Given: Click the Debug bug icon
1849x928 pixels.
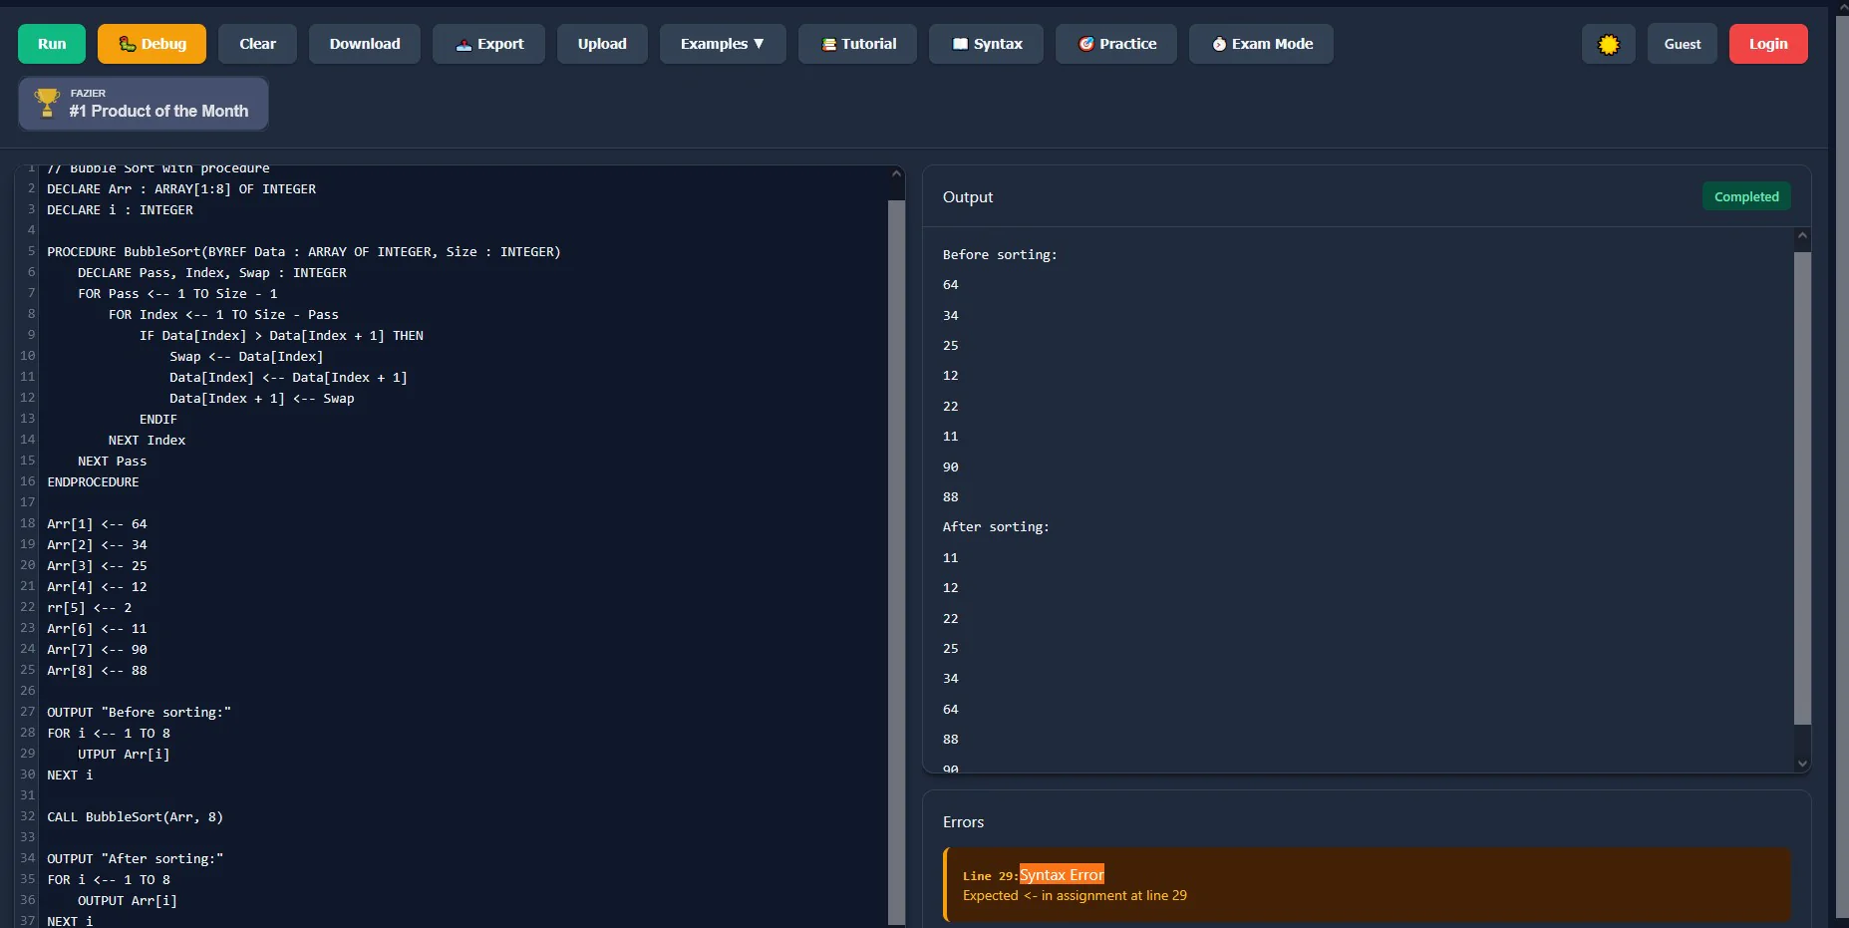Looking at the screenshot, I should click(128, 43).
